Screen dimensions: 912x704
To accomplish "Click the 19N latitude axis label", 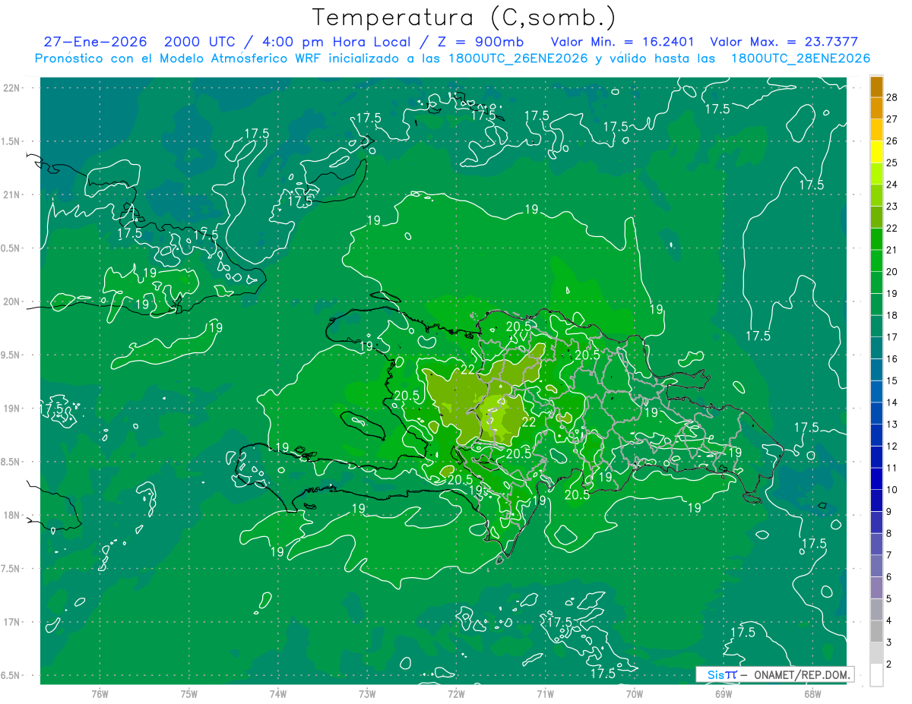I will 11,409.
